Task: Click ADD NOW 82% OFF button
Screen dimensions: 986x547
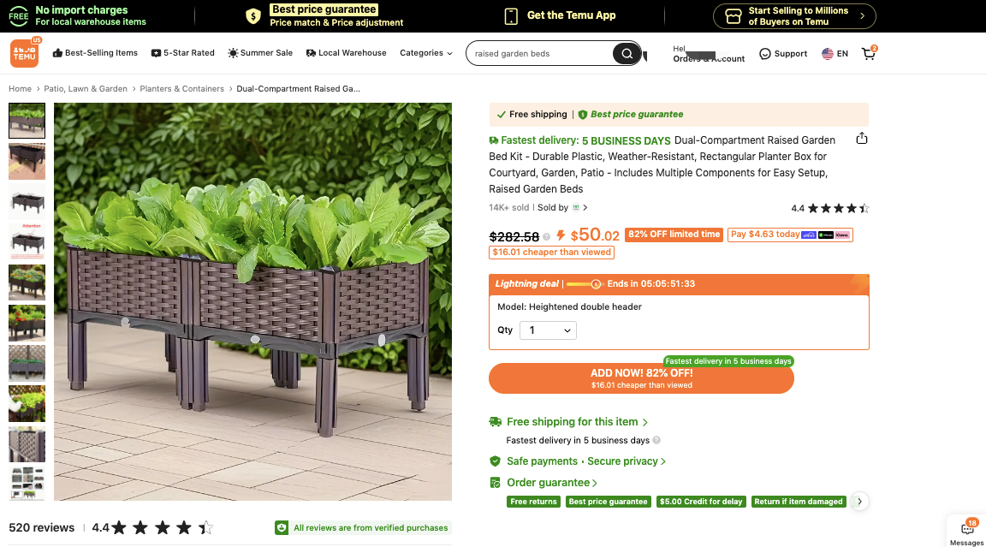Action: (641, 378)
